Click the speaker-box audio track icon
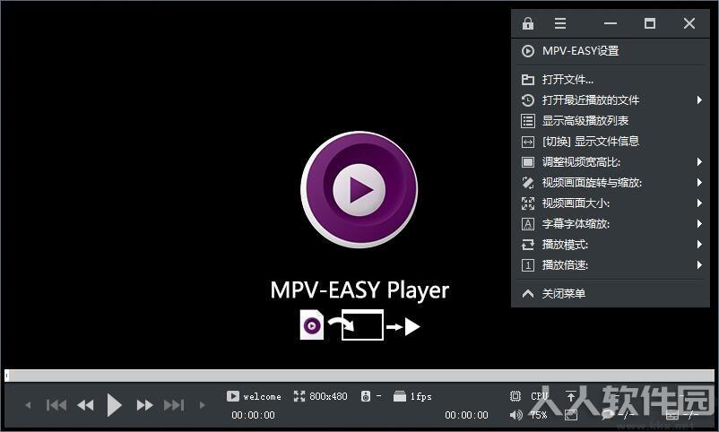This screenshot has width=719, height=432. click(x=366, y=396)
